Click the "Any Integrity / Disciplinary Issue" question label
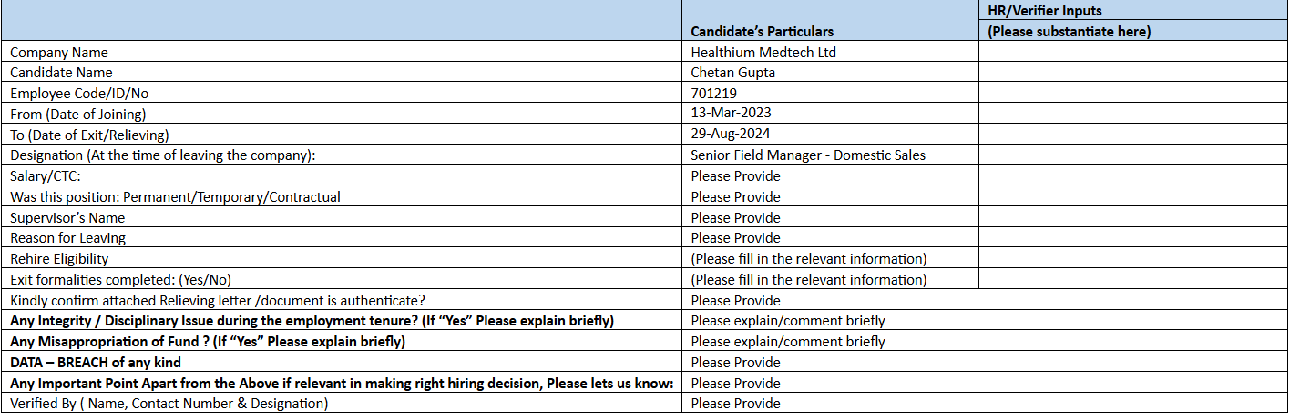This screenshot has width=1300, height=420. [x=312, y=321]
